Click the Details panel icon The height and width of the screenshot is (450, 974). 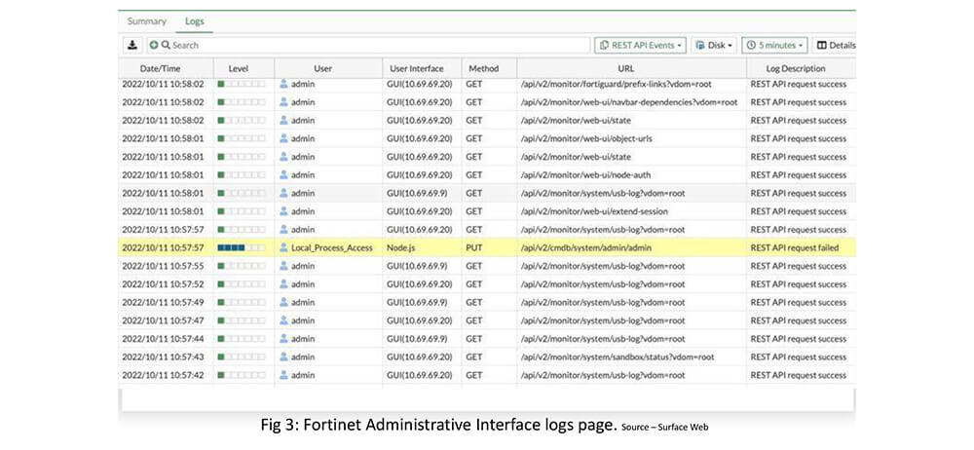point(821,45)
